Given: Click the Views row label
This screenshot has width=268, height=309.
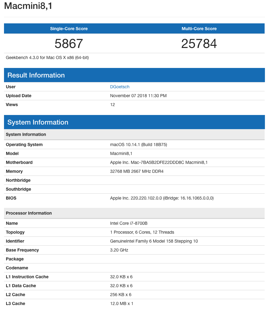Looking at the screenshot, I should point(12,105).
